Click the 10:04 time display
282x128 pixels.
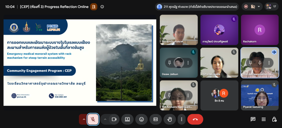[10, 7]
